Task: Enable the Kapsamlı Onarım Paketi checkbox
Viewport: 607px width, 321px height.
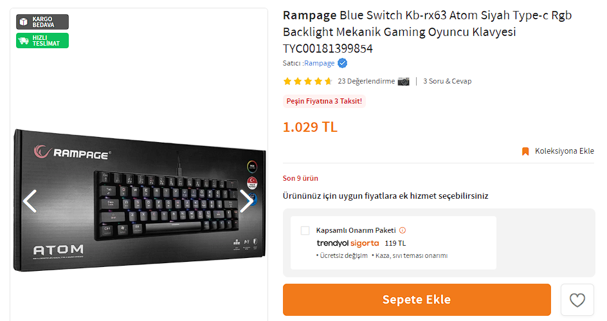Action: tap(305, 230)
